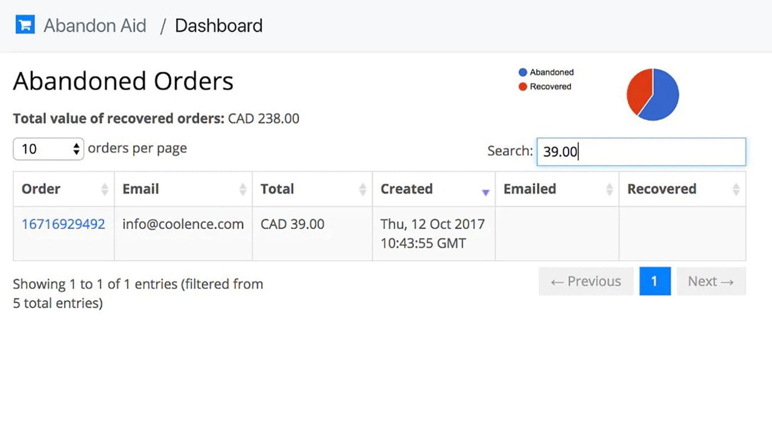
Task: Sort using the Emailed column arrows
Action: (x=609, y=189)
